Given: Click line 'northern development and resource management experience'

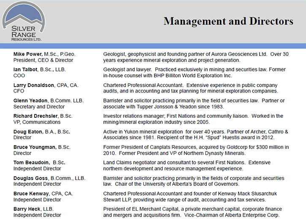Looking at the screenshot, I should [x=173, y=168].
